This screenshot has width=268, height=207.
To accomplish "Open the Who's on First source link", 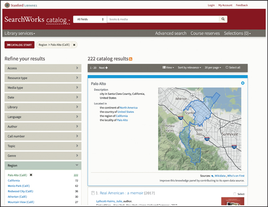I will coord(236,176).
